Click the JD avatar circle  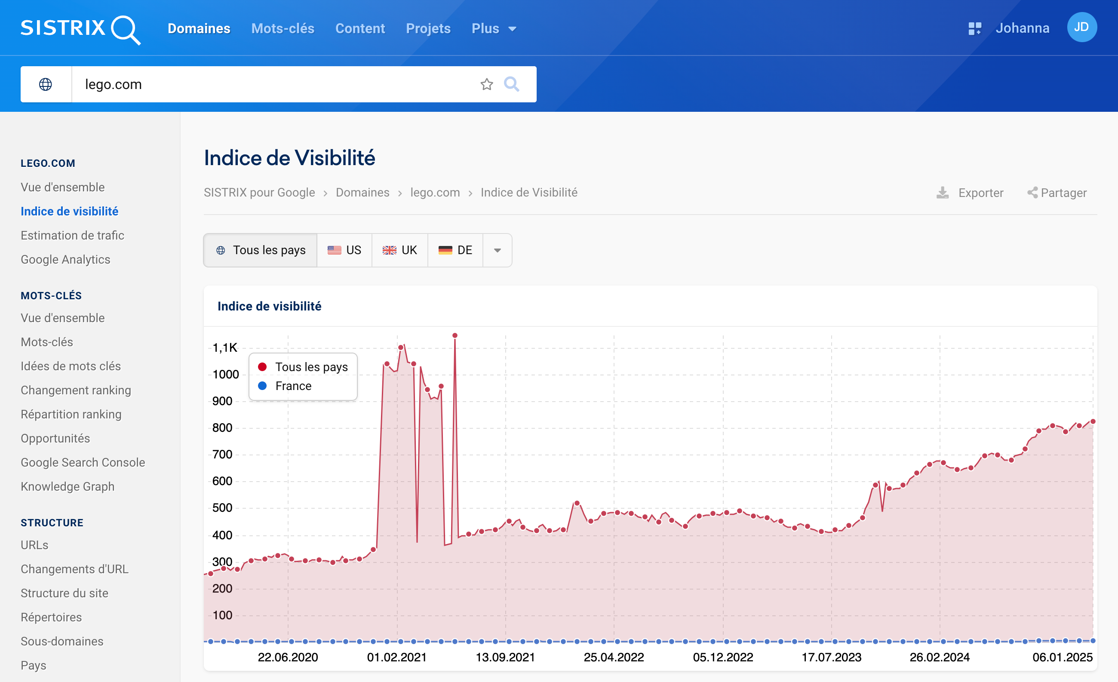click(1082, 28)
